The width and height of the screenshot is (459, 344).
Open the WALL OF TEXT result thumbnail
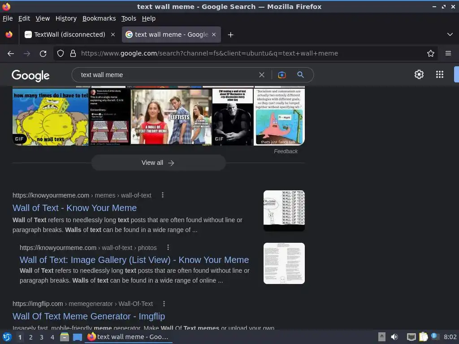click(x=284, y=211)
